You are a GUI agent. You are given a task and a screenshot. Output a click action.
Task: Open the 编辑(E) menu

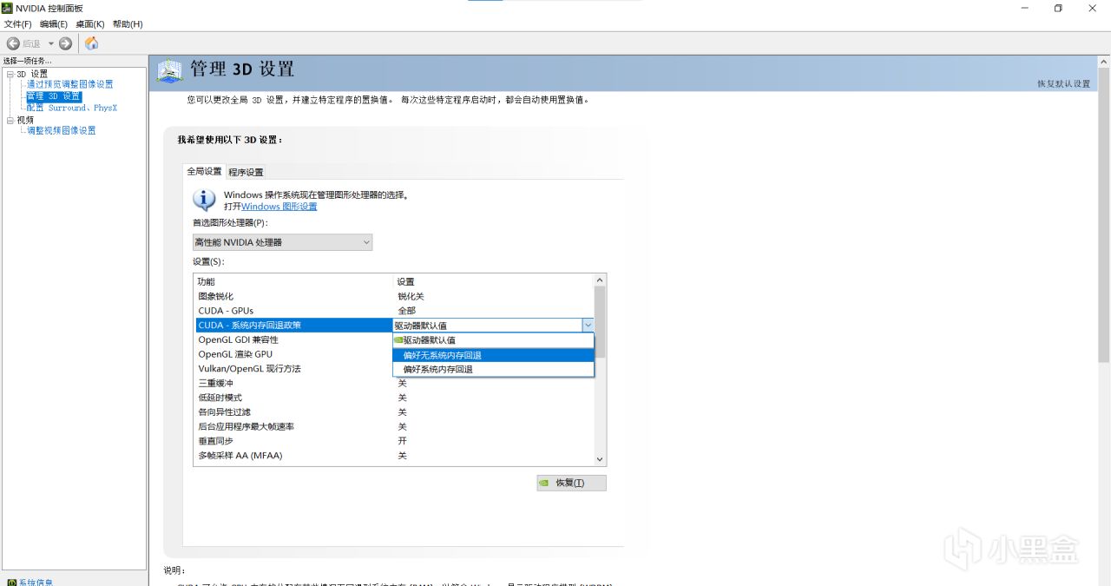(54, 24)
